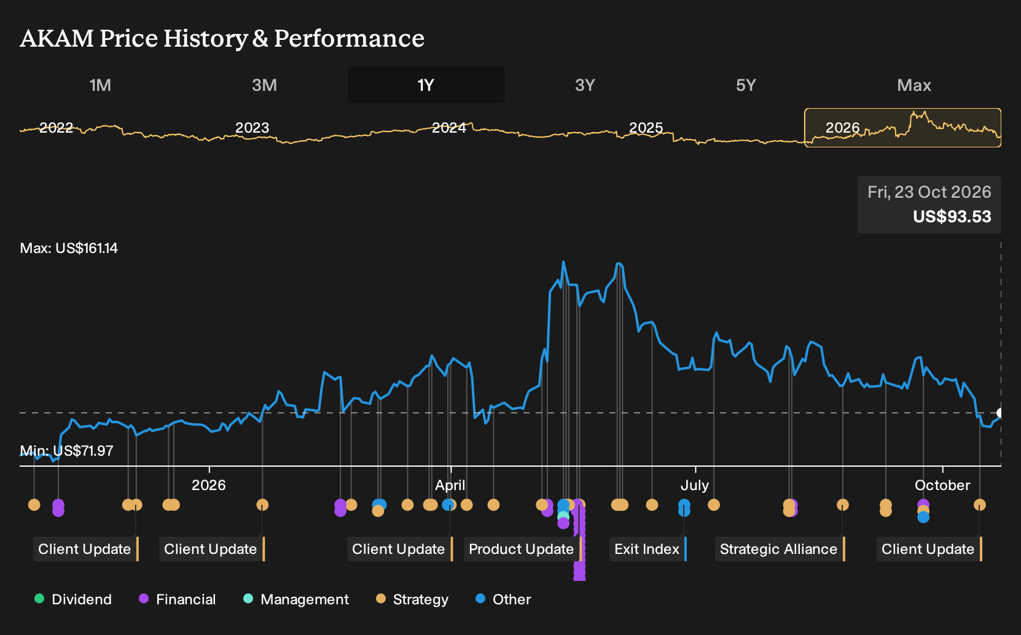
Task: Open the 3Y range view
Action: (585, 85)
